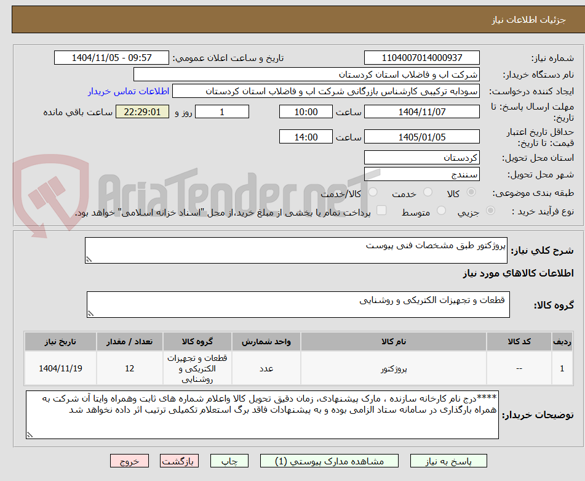Click the چاپ print button
585x481 pixels.
(229, 461)
